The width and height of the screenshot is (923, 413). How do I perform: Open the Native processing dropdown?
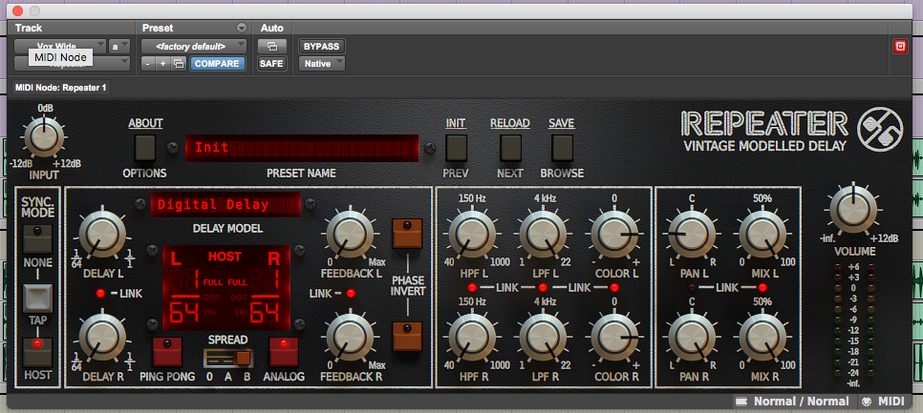321,64
